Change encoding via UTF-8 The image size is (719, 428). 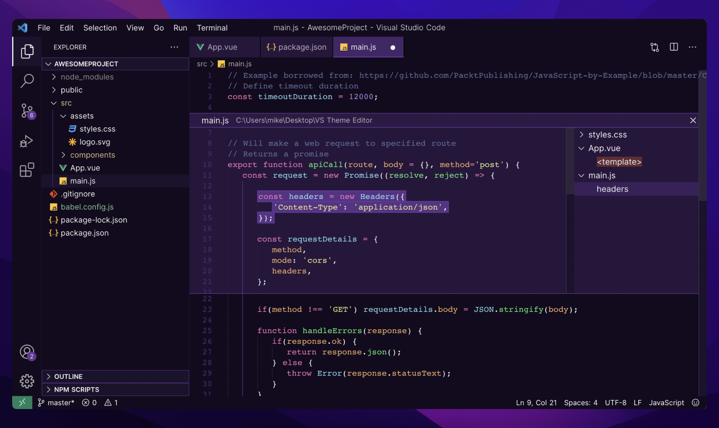point(616,403)
